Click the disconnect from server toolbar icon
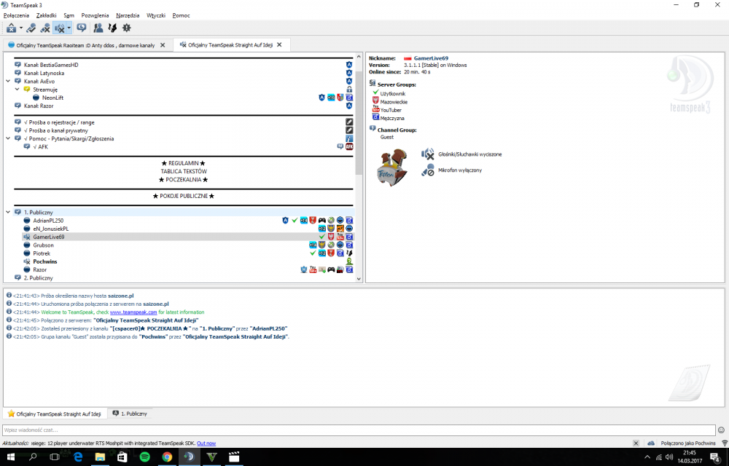Screen dimensions: 729x466 [11, 28]
